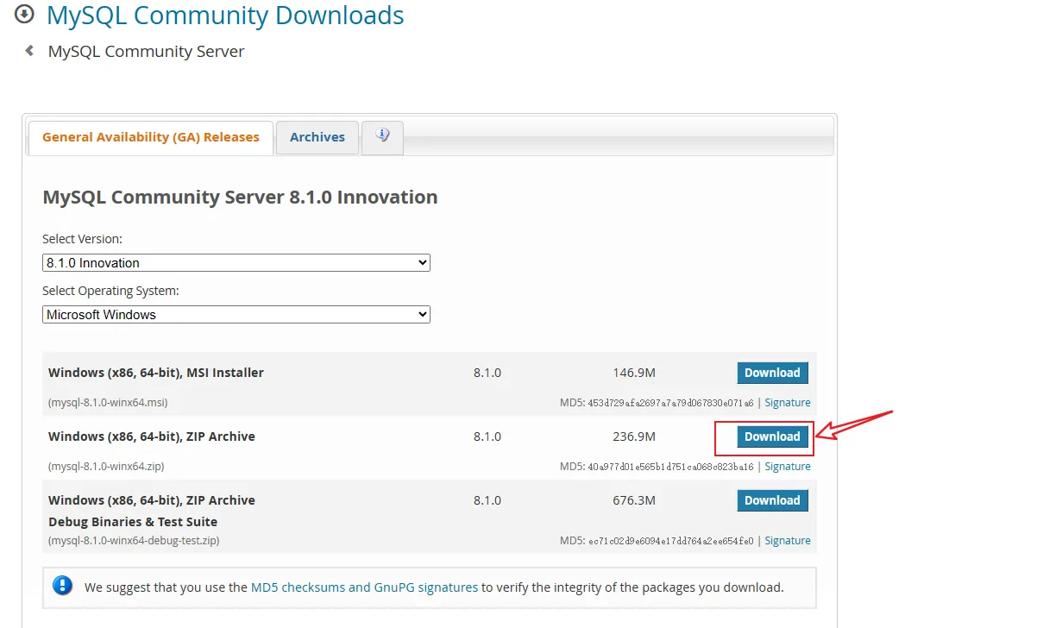Download the MSI Installer package

[x=772, y=373]
